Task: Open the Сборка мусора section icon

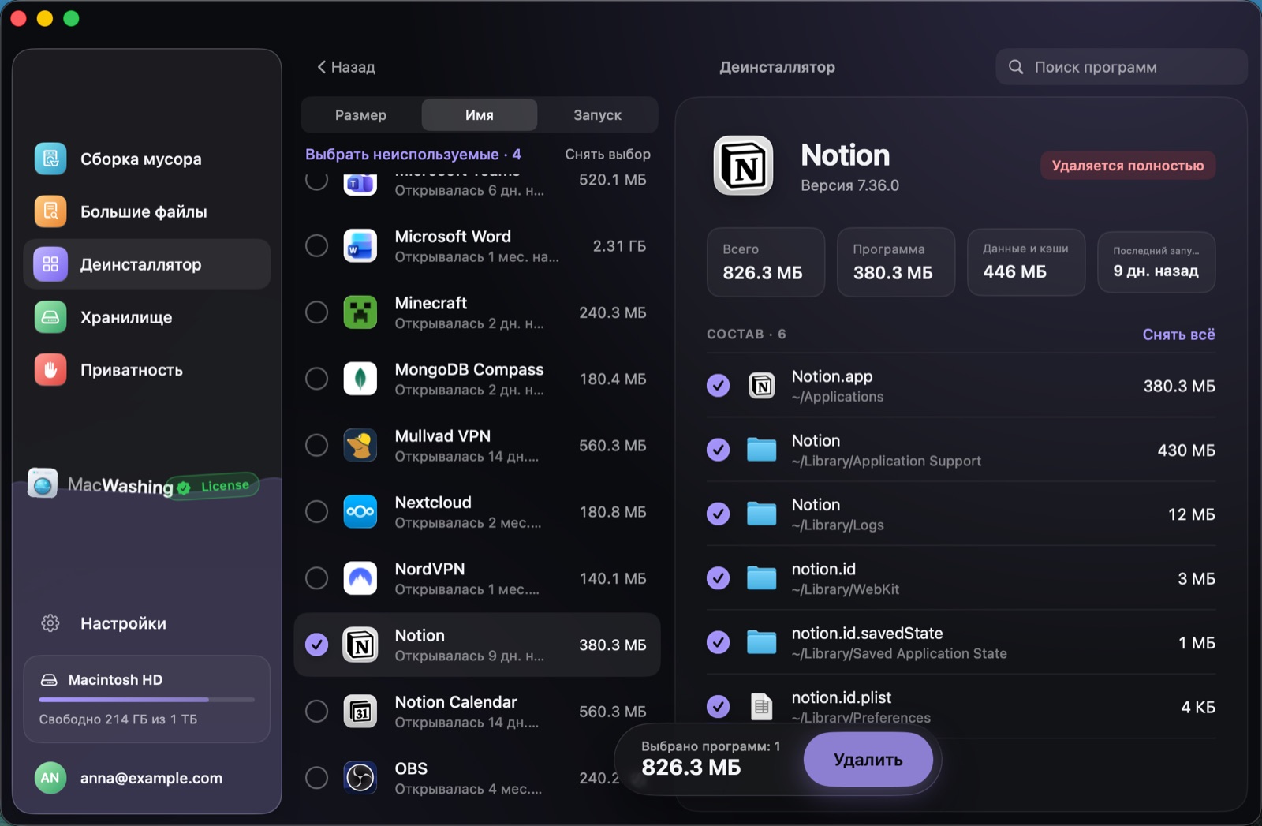Action: (50, 159)
